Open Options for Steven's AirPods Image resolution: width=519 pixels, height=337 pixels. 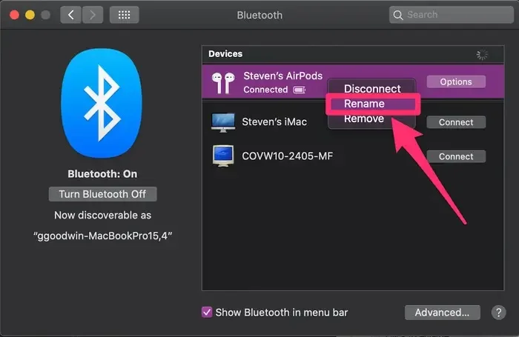[x=456, y=82]
